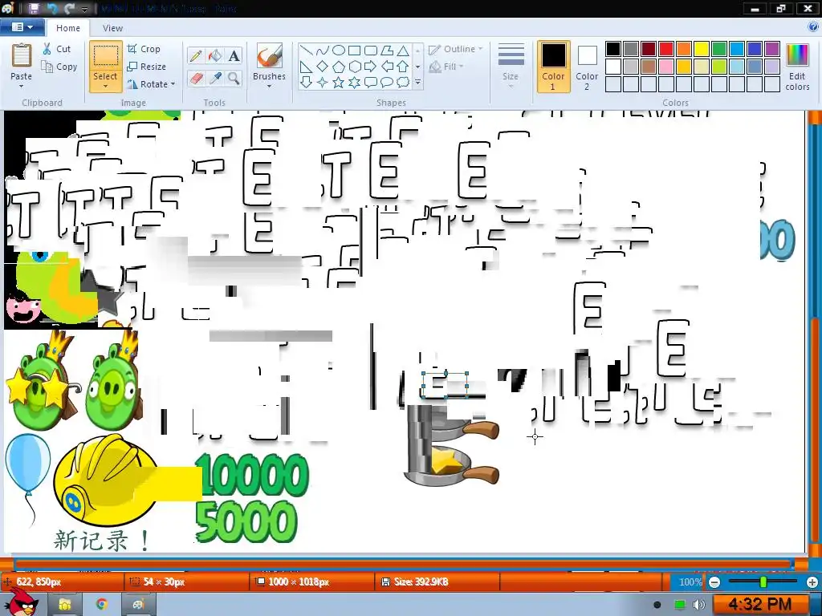
Task: Click the volume speaker tray icon
Action: pyautogui.click(x=699, y=605)
